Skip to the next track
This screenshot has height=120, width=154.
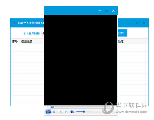tap(66, 112)
